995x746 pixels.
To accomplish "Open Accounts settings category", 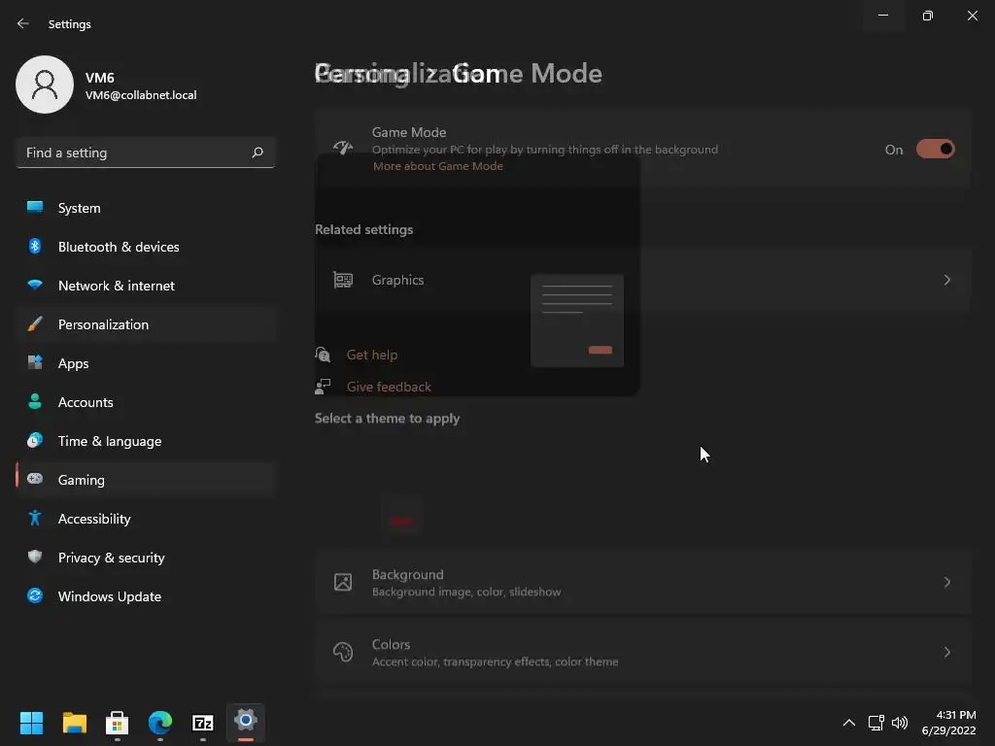I will [x=146, y=402].
